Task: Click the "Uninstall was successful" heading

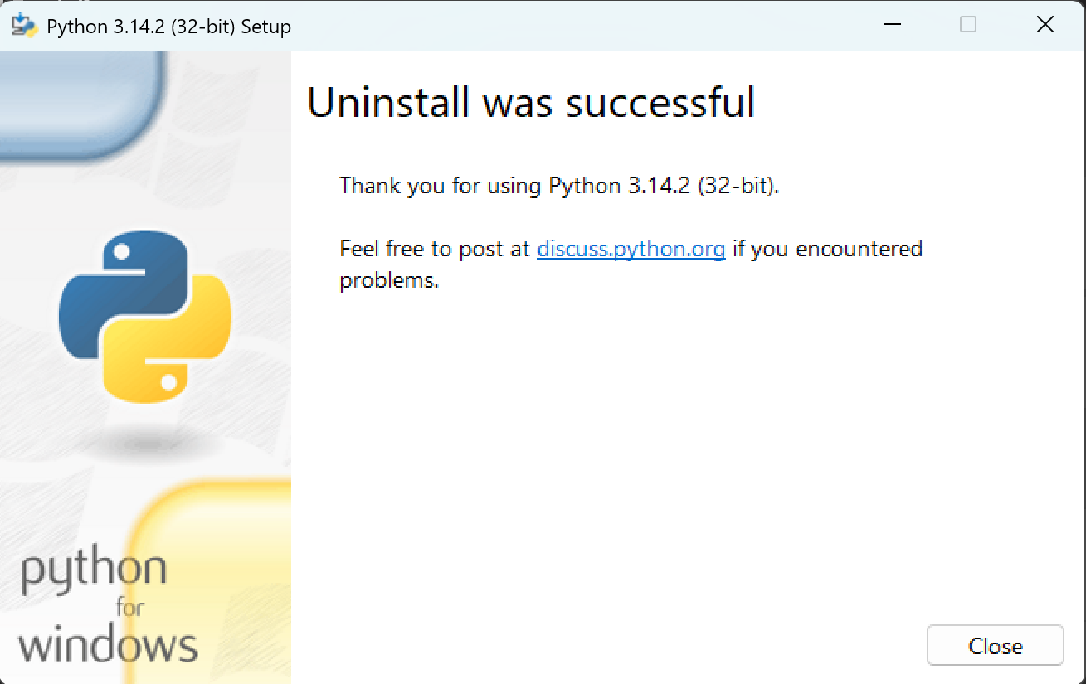Action: [531, 103]
